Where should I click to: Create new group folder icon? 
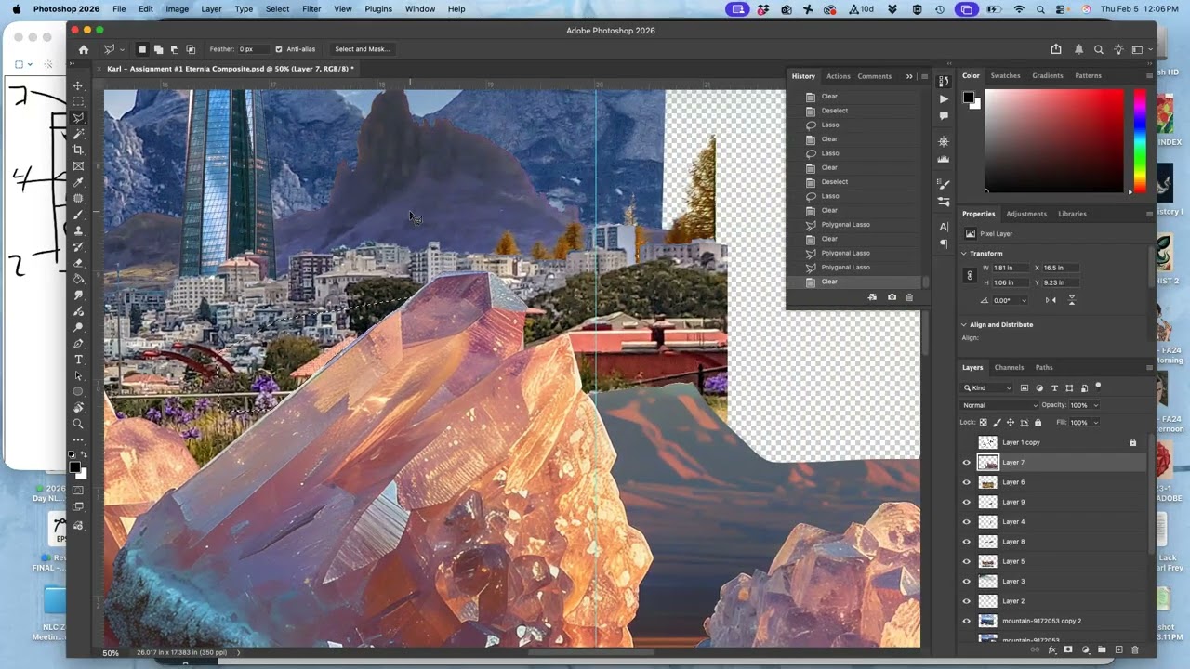(1102, 649)
